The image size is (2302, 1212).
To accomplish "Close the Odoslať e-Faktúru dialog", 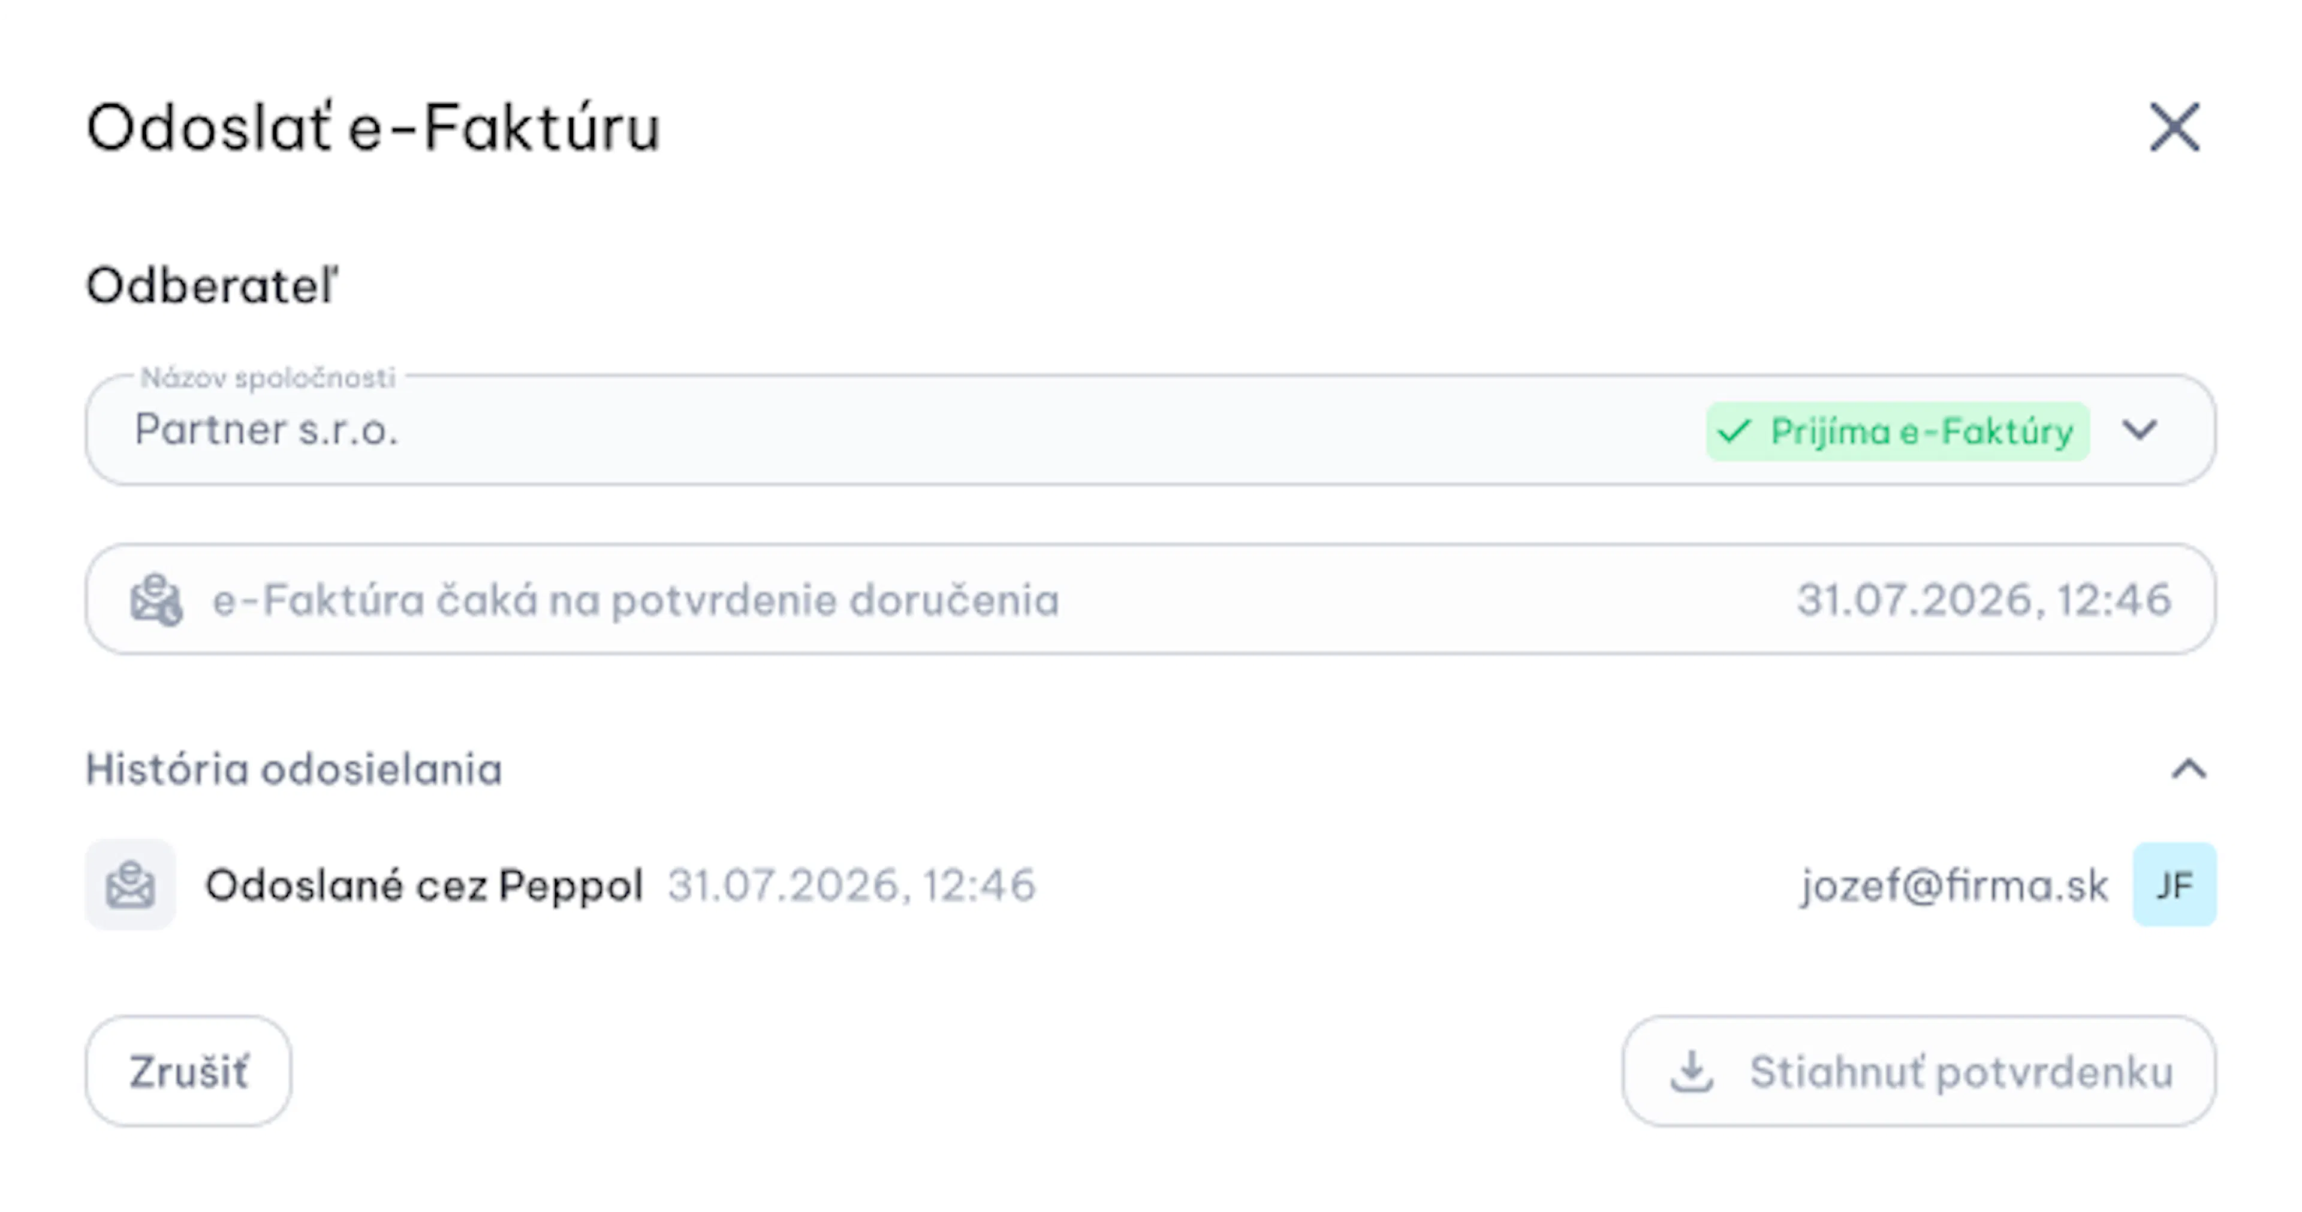I will pyautogui.click(x=2174, y=127).
